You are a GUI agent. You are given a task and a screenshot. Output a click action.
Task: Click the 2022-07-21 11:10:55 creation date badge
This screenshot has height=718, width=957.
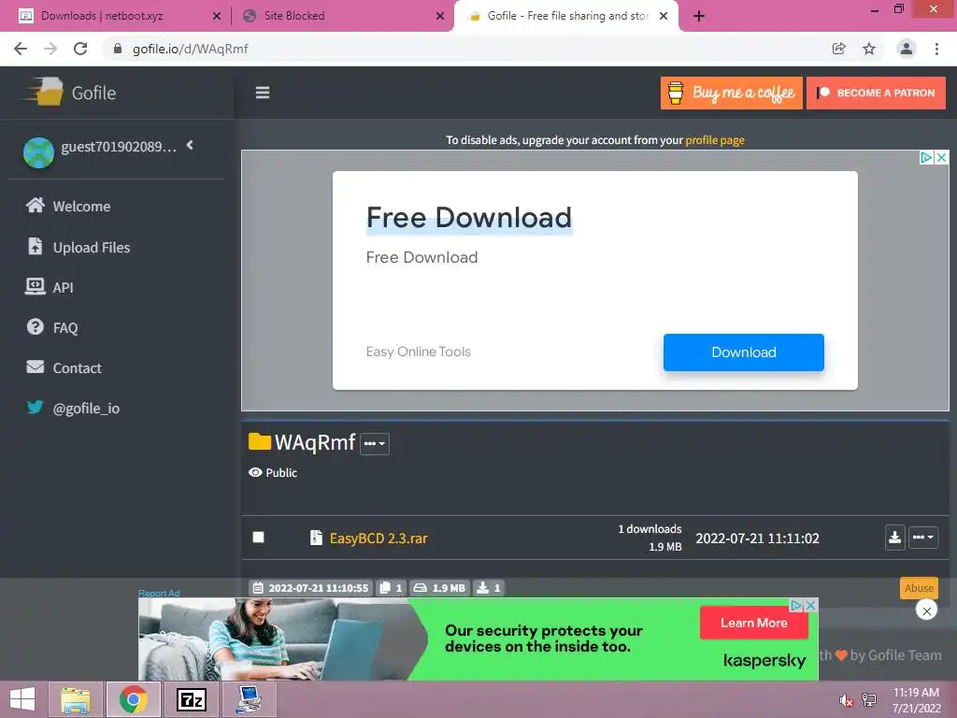(x=310, y=588)
